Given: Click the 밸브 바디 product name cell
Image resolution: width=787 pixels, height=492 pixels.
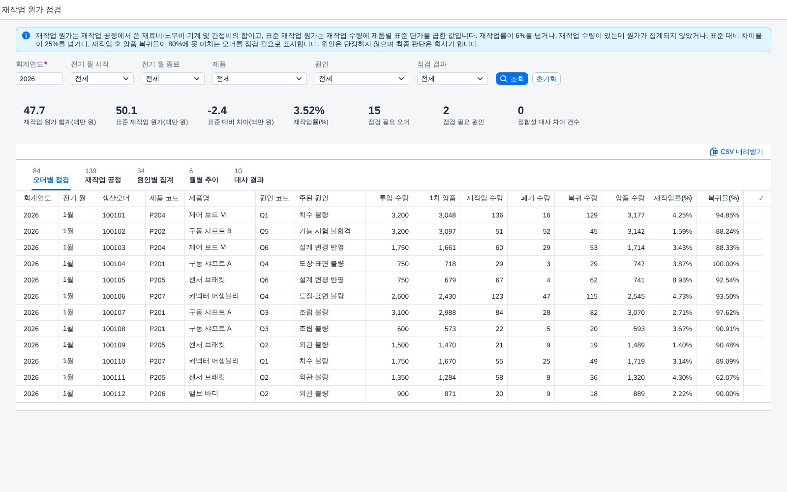Looking at the screenshot, I should [220, 394].
